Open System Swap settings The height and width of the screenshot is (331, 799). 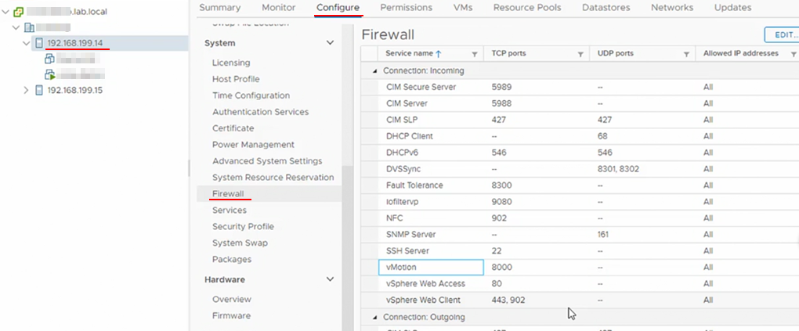(x=240, y=243)
